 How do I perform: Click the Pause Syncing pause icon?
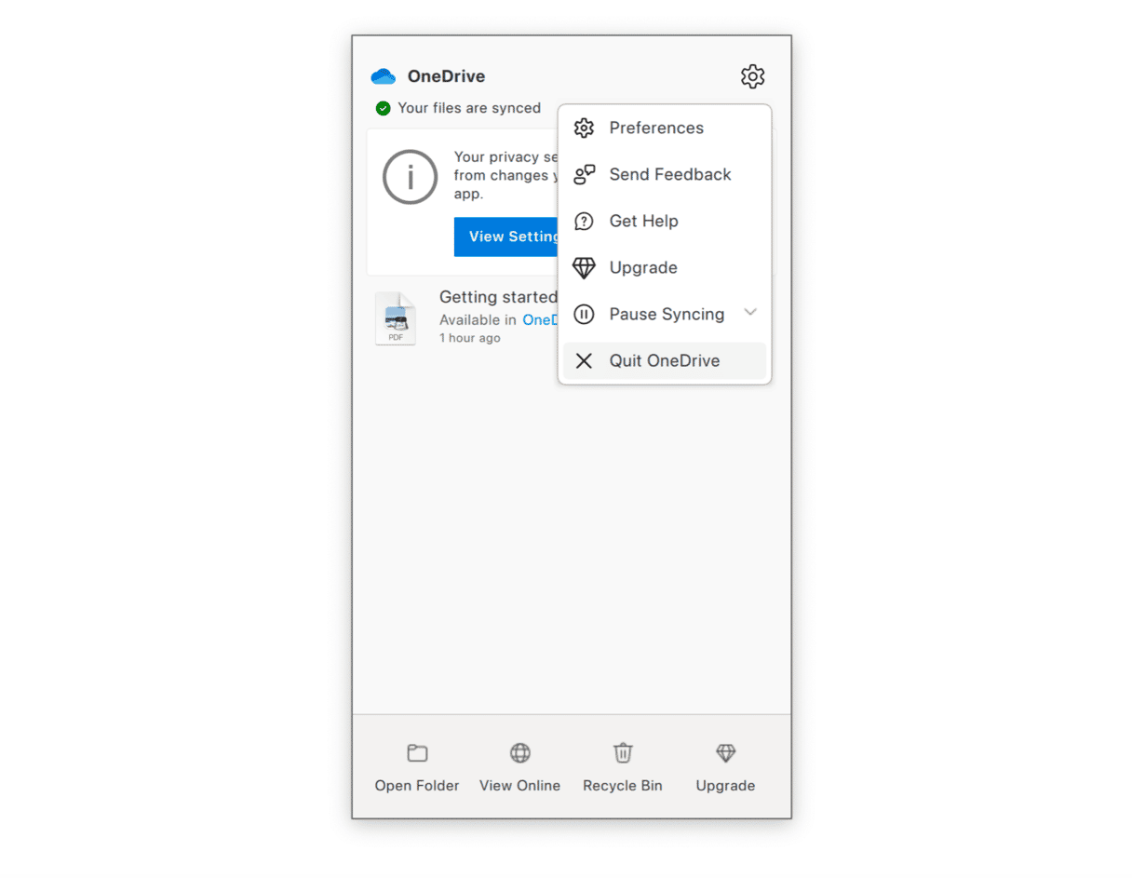click(x=585, y=314)
